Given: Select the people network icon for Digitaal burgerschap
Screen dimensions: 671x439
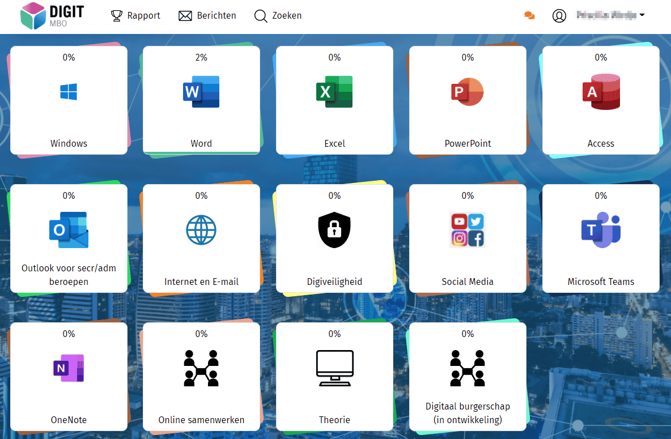Looking at the screenshot, I should [x=468, y=368].
